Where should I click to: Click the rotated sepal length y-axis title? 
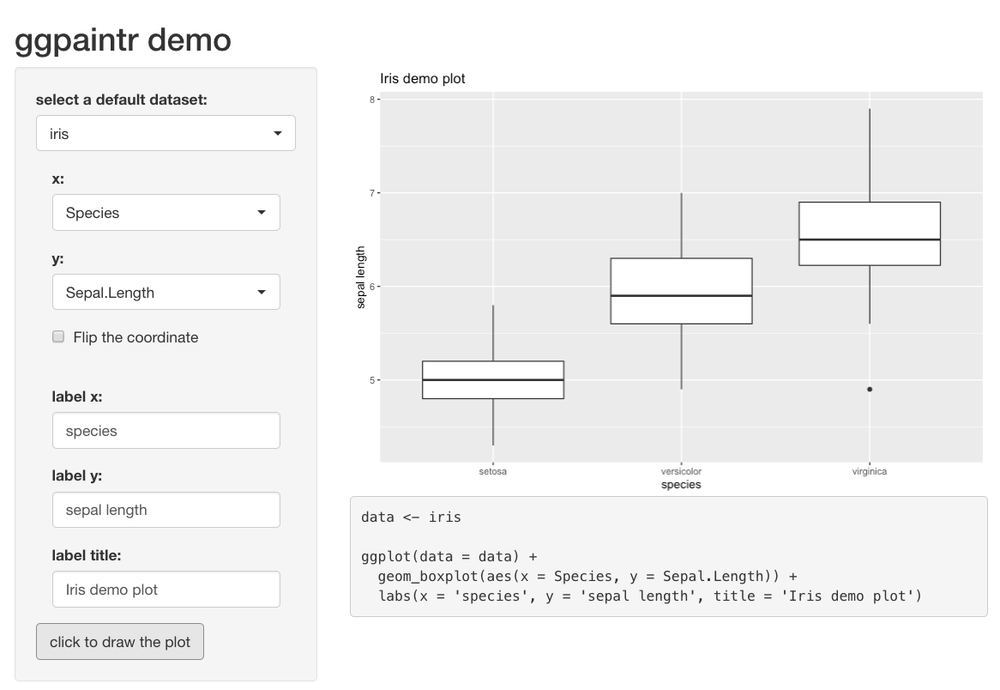(x=361, y=277)
